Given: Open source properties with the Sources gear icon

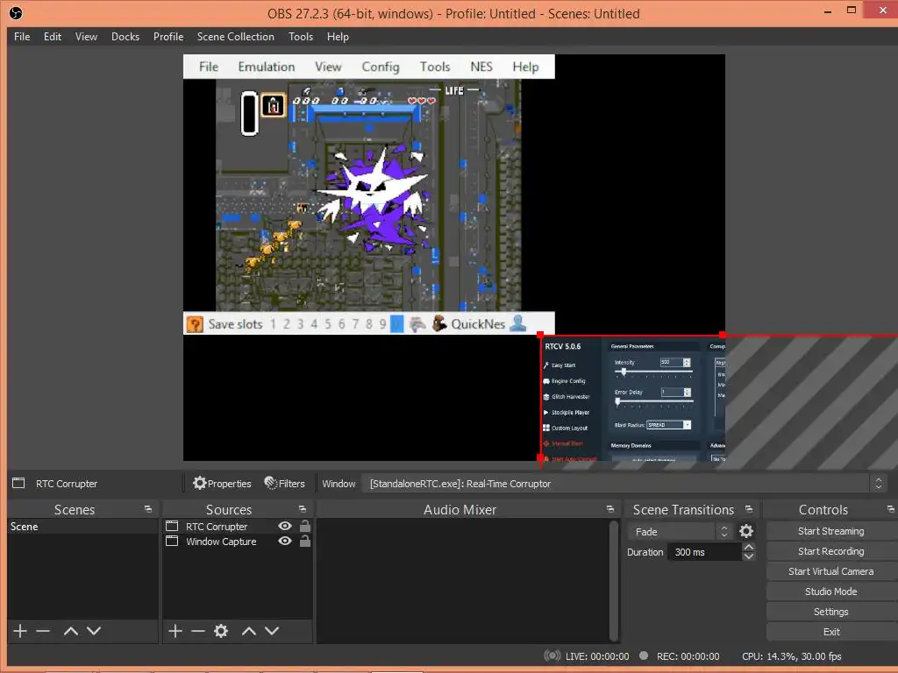Looking at the screenshot, I should click(x=221, y=631).
